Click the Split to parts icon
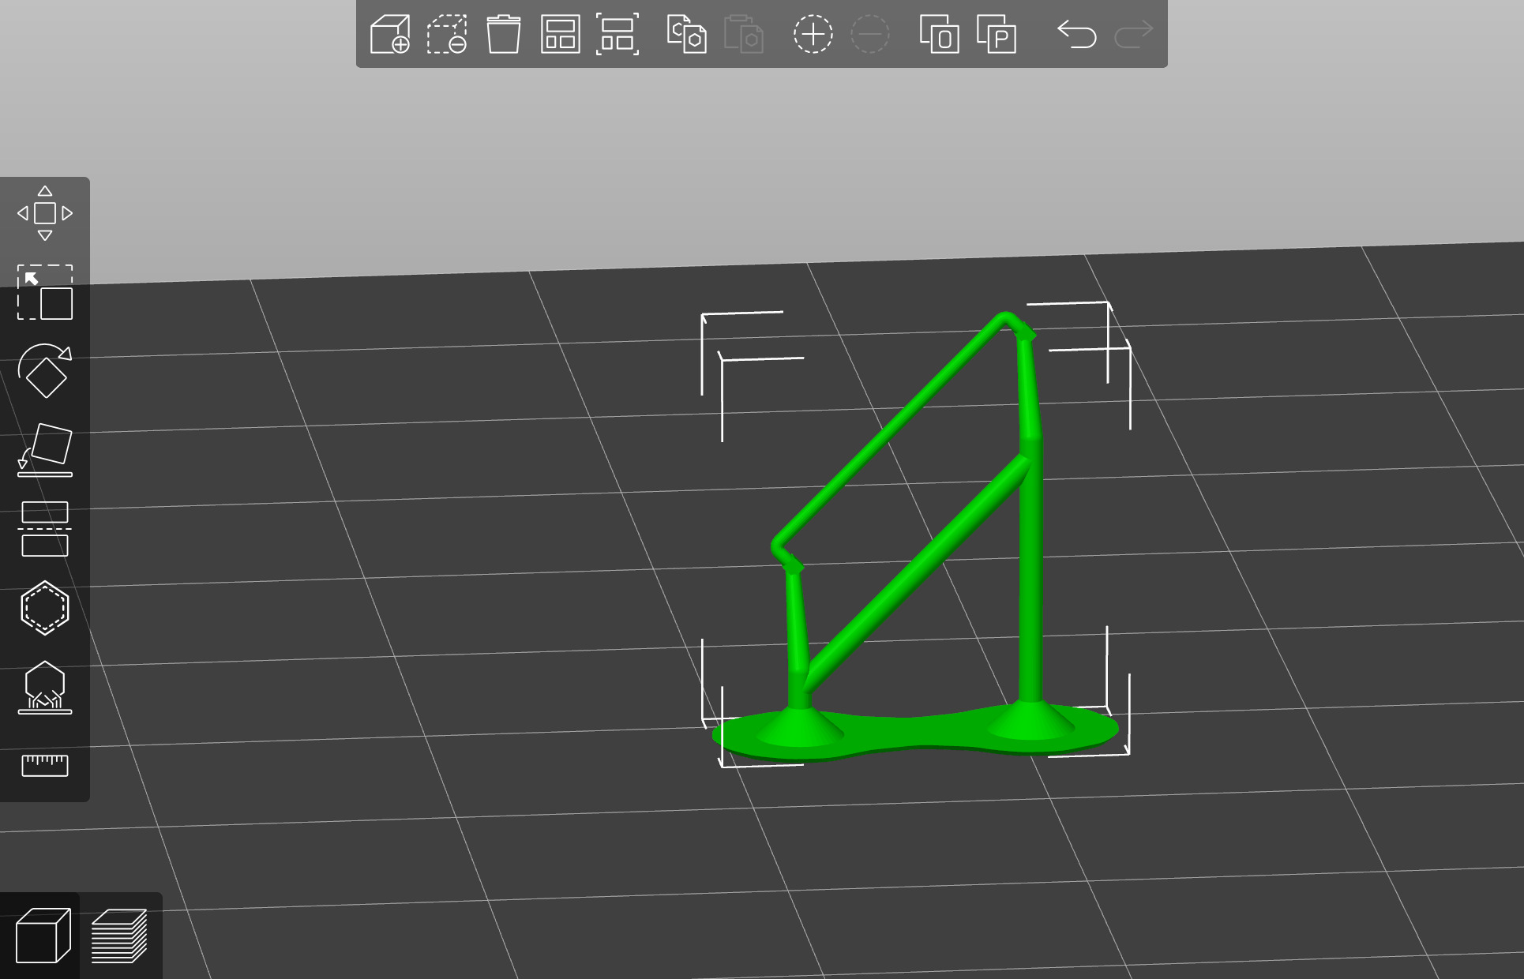The width and height of the screenshot is (1524, 979). tap(996, 35)
